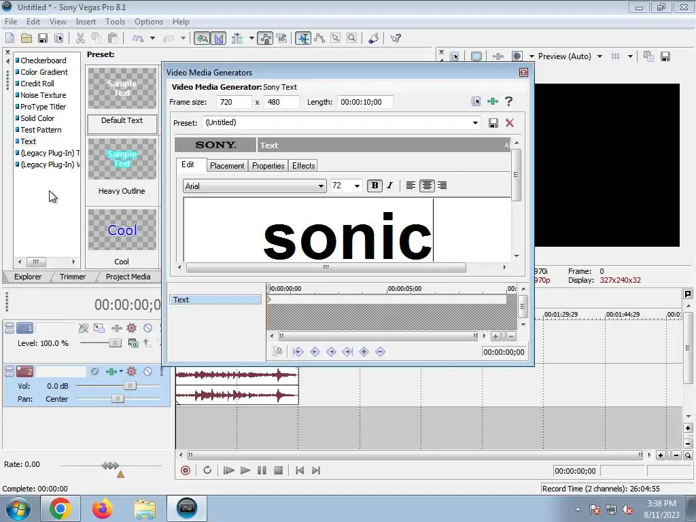Viewport: 696px width, 522px height.
Task: Mute video track 1
Action: pyautogui.click(x=147, y=328)
